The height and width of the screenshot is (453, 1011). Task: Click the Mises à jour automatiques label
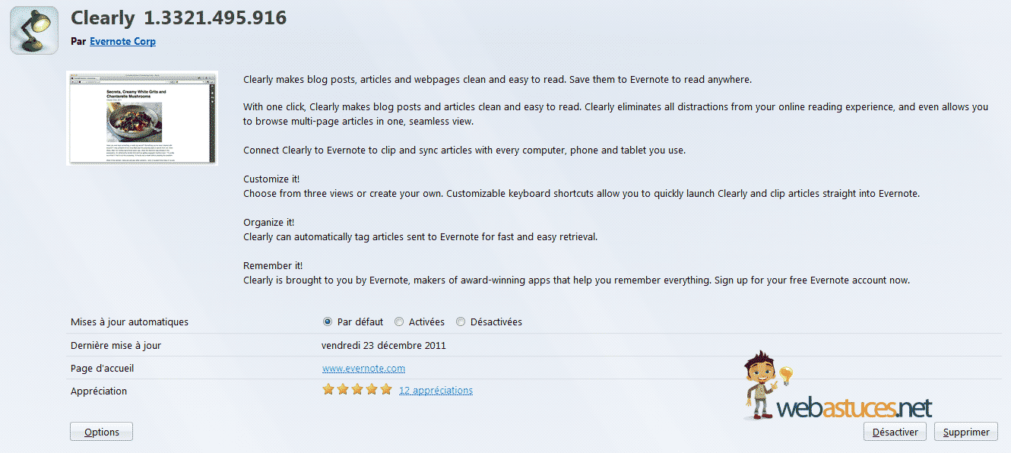pos(129,322)
